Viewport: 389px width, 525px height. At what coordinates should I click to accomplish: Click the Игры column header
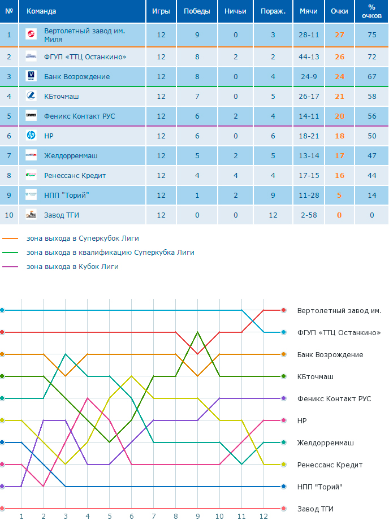161,11
